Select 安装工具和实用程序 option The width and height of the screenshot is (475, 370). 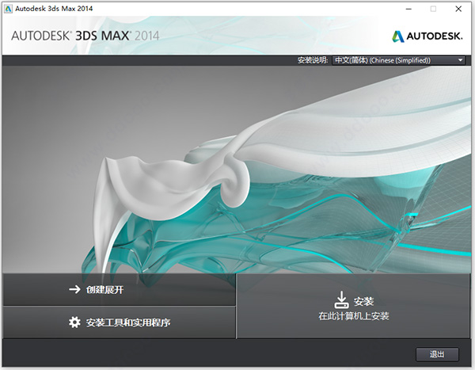tap(120, 322)
